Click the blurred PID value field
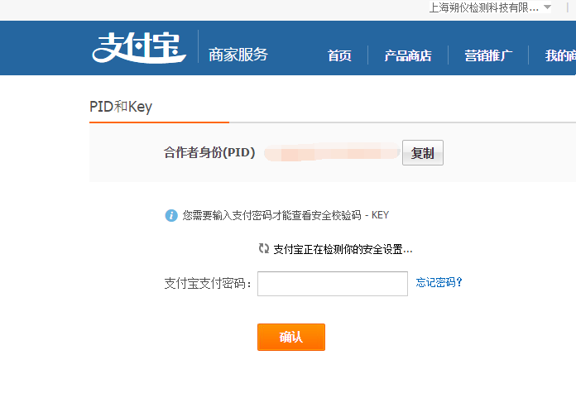This screenshot has height=398, width=576. point(332,152)
